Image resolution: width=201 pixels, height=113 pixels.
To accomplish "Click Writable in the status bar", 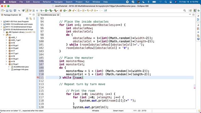I will tap(95, 111).
